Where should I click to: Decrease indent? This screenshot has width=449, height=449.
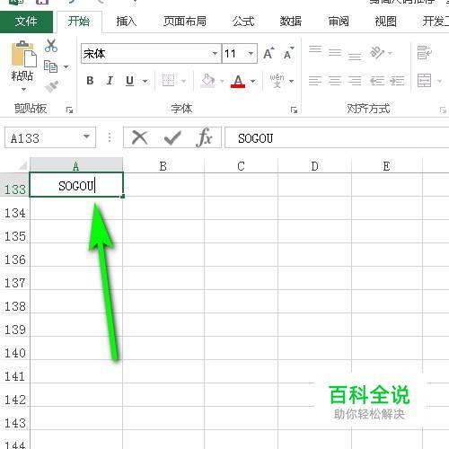(377, 81)
